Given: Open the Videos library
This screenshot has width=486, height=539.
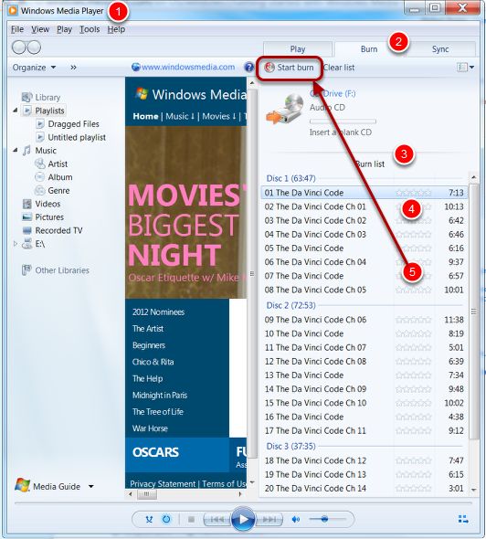Looking at the screenshot, I should click(x=48, y=204).
